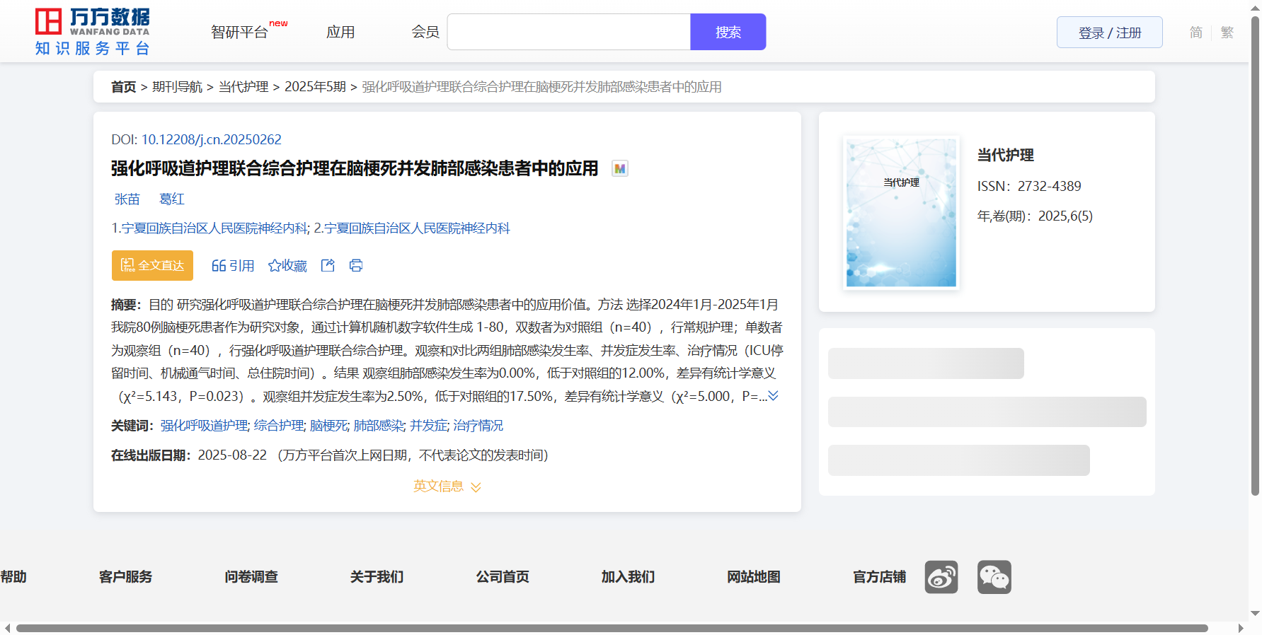Open the 应用 menu item
Image resolution: width=1262 pixels, height=635 pixels.
tap(340, 33)
